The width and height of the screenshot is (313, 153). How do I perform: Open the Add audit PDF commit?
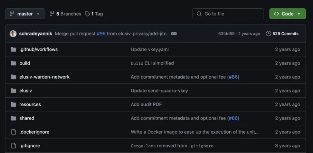(146, 105)
